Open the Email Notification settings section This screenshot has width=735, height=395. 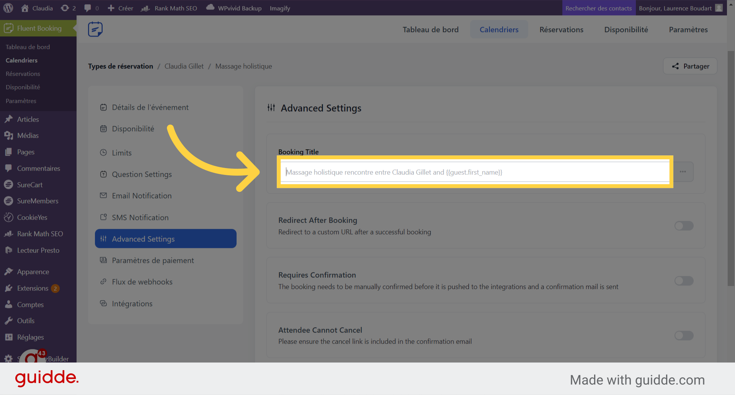[x=142, y=196]
